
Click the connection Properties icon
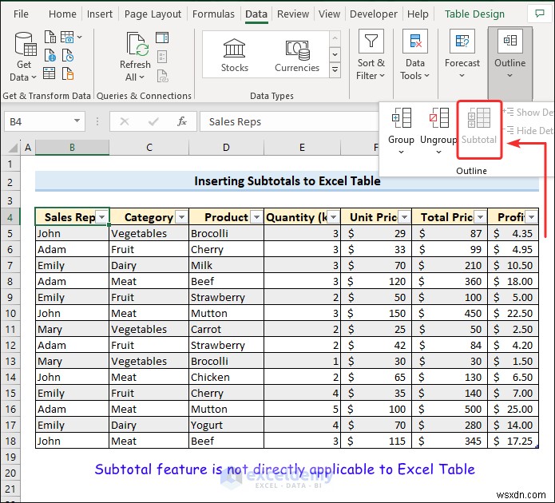point(162,57)
